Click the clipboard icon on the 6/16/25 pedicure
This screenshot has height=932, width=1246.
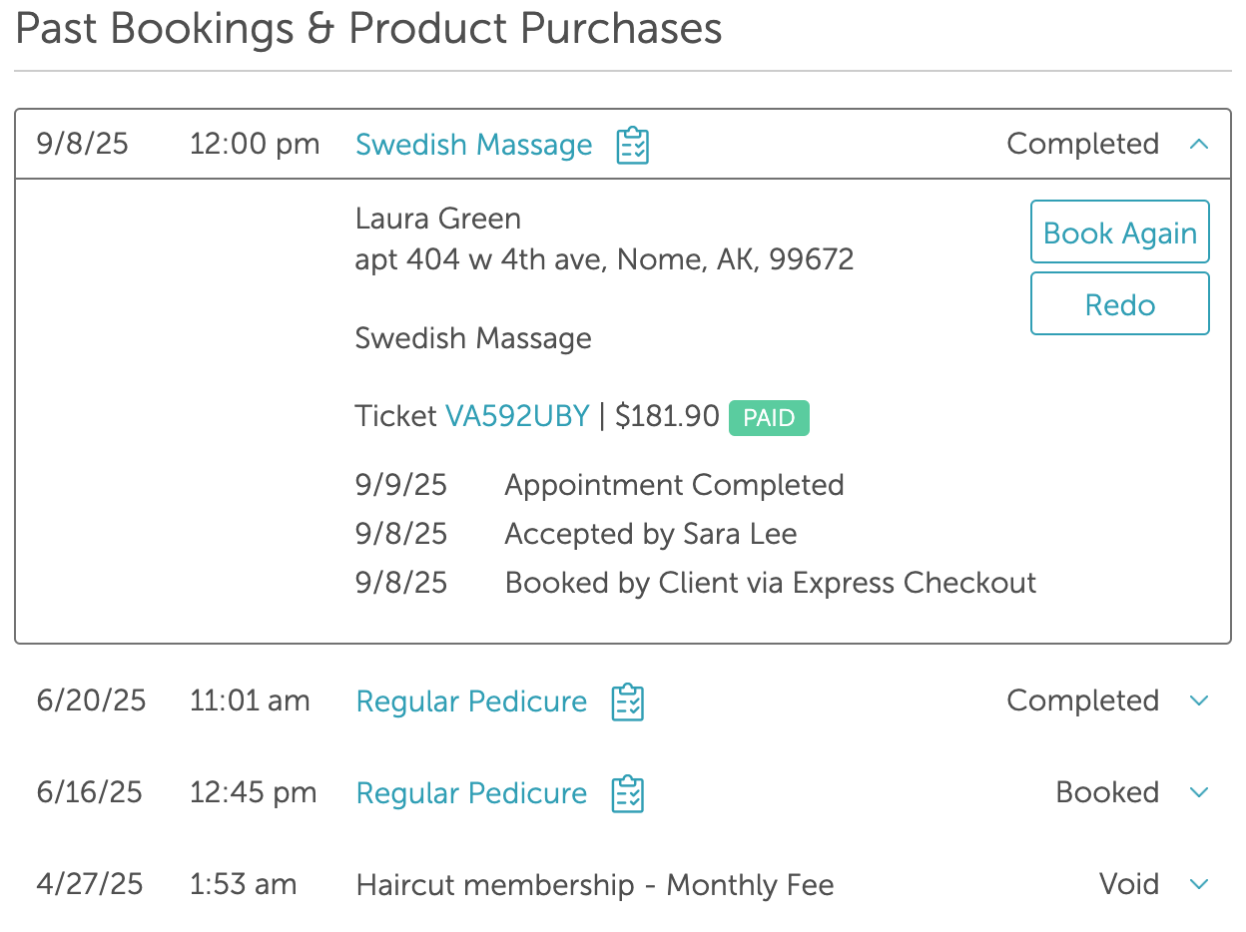click(628, 793)
